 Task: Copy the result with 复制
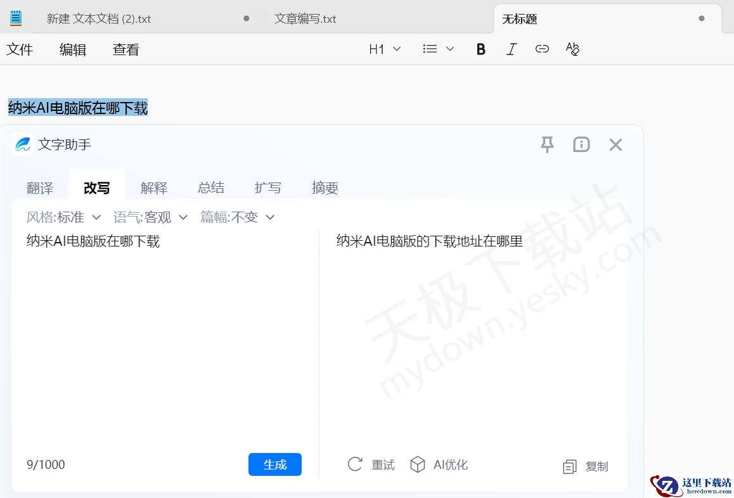point(585,466)
